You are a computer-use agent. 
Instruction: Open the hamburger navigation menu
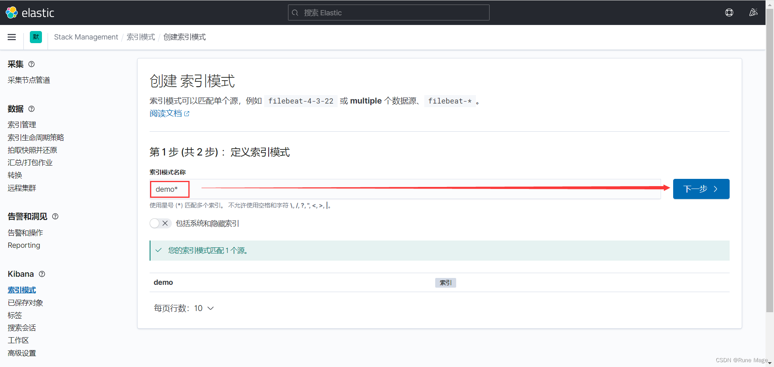pos(12,37)
